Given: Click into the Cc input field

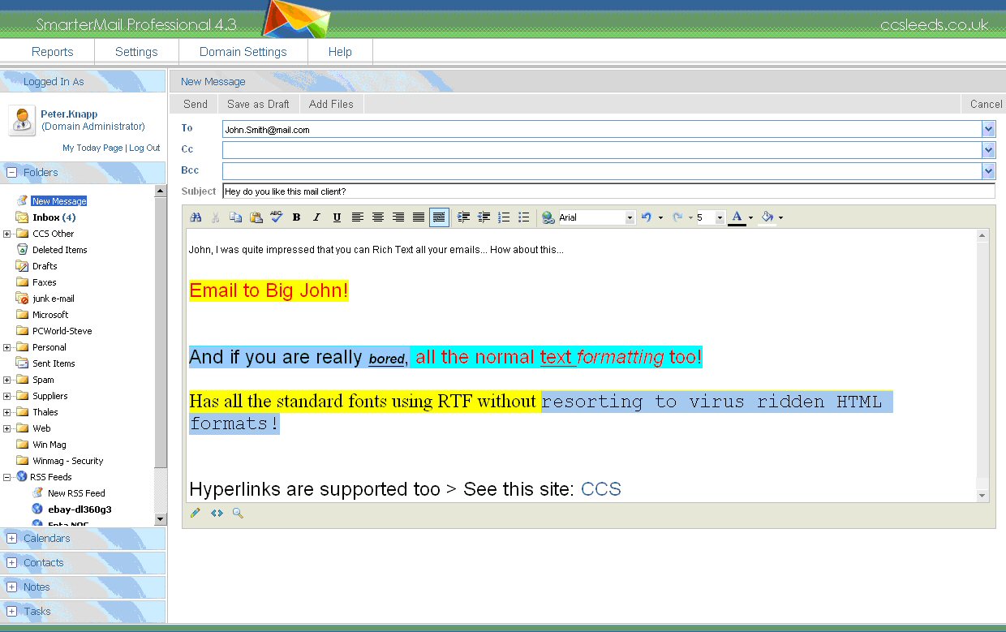Looking at the screenshot, I should [602, 150].
